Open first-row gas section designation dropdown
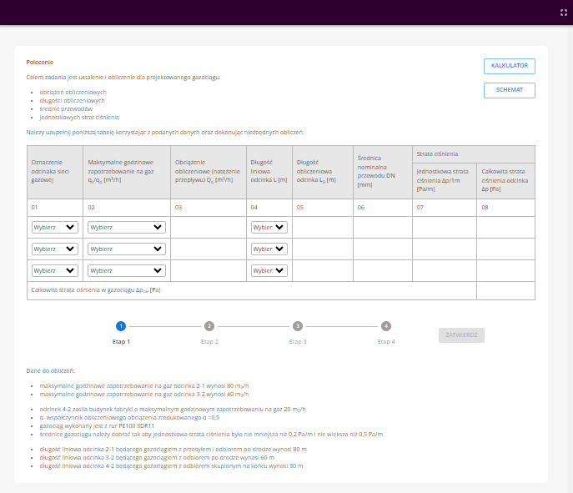The image size is (573, 493). [54, 227]
